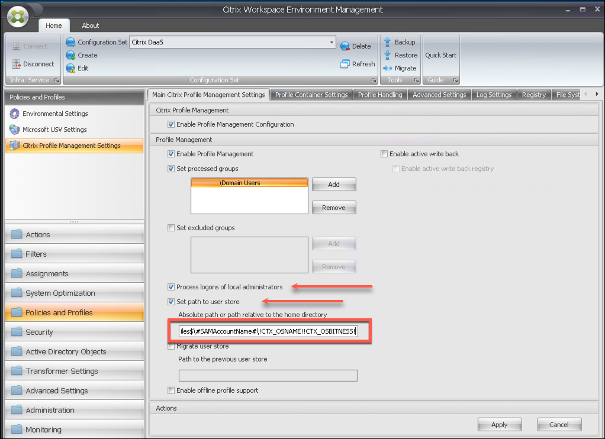Click Create configuration set icon

pos(71,55)
